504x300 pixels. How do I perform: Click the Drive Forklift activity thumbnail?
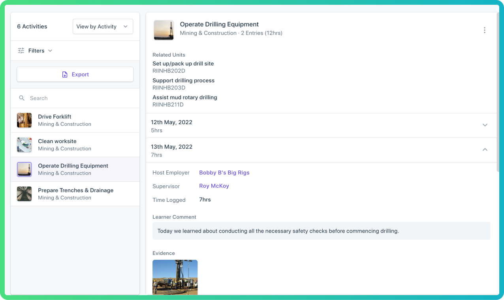(24, 120)
